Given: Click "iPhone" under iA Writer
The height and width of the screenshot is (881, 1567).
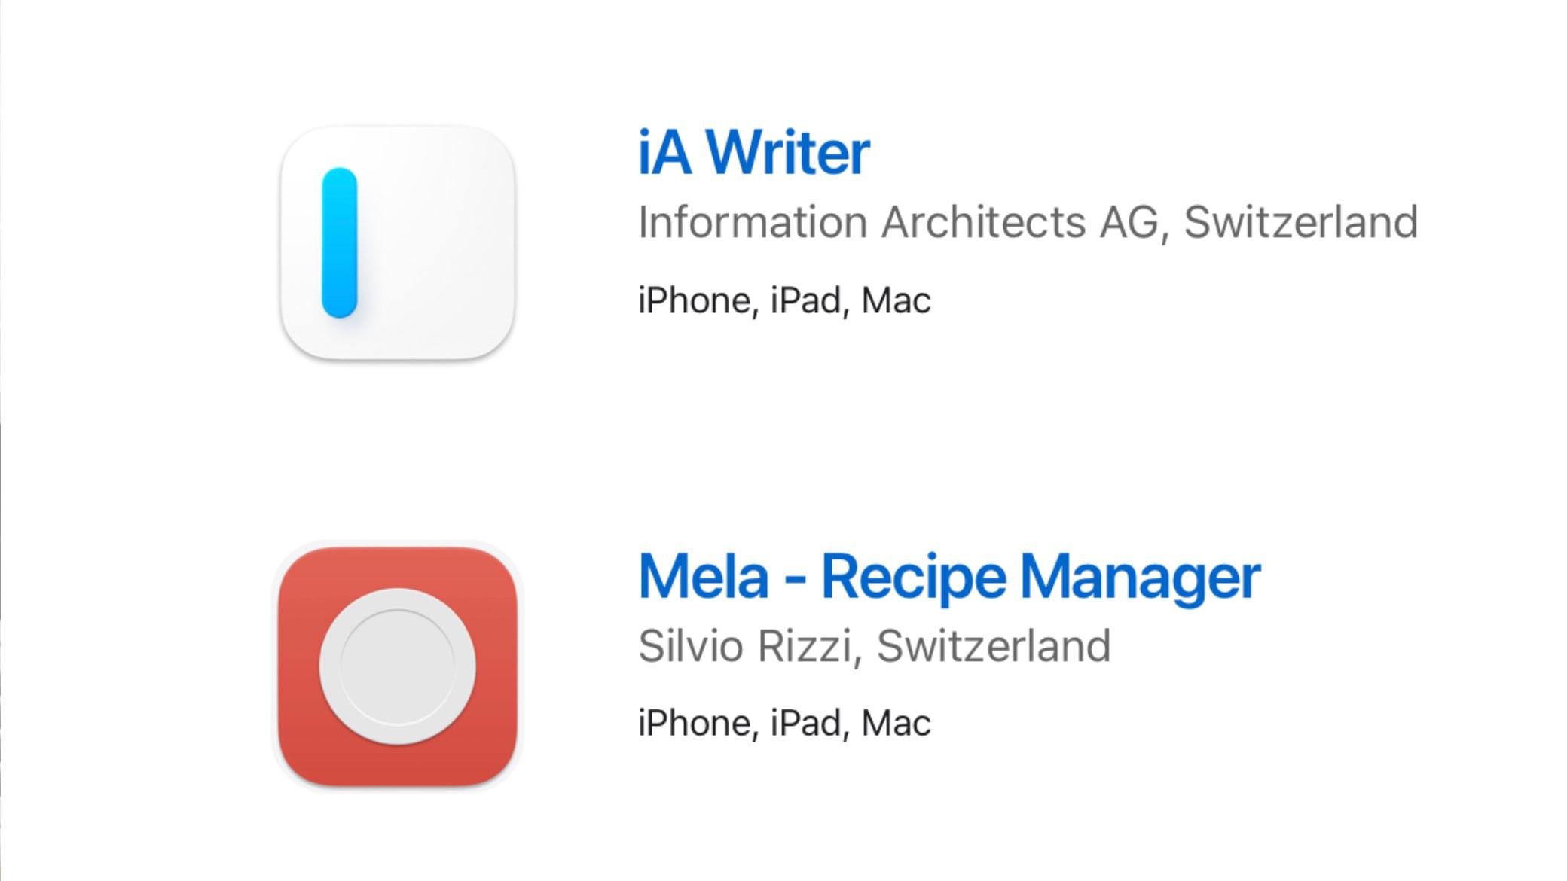Looking at the screenshot, I should (x=693, y=300).
